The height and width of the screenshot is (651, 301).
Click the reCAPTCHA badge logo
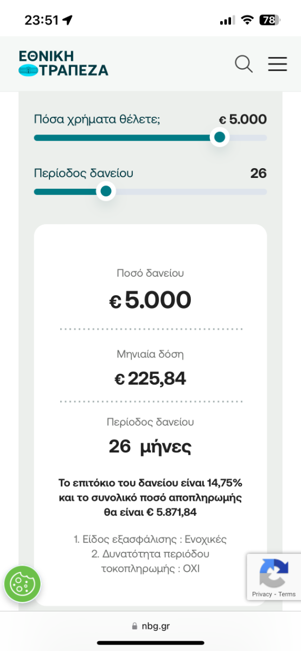coord(274,573)
